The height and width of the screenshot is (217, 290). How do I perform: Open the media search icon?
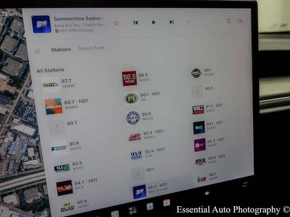tap(228, 21)
